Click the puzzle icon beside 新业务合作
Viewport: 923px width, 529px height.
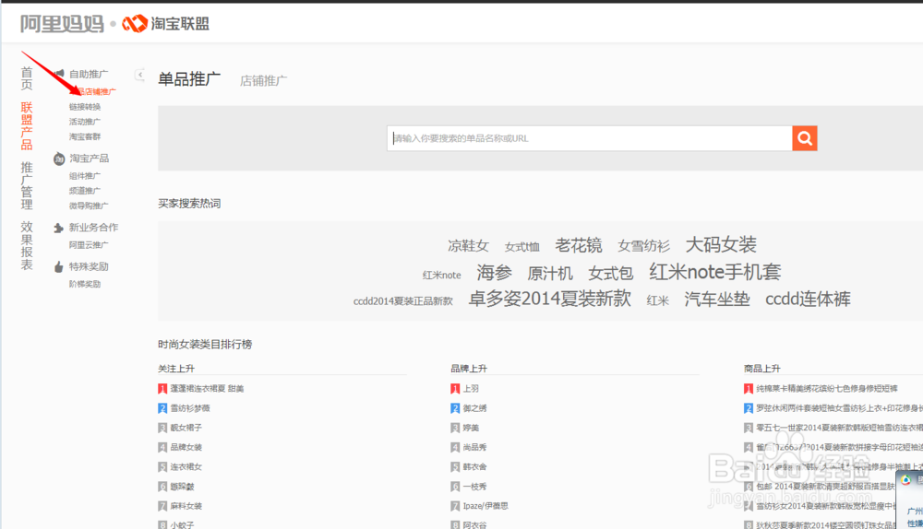coord(58,228)
